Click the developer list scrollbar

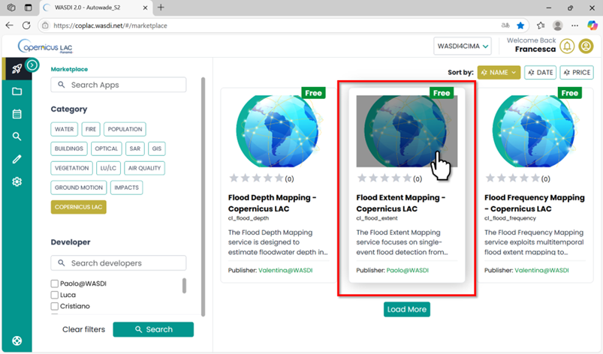[184, 286]
